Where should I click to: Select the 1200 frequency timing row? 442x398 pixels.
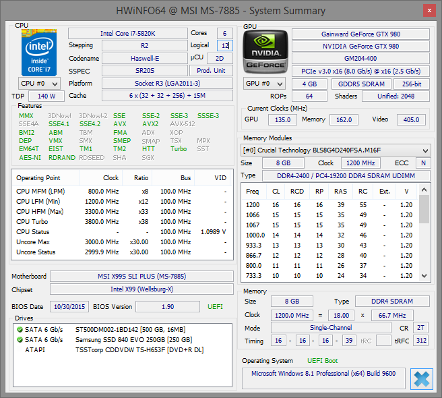[x=330, y=205]
